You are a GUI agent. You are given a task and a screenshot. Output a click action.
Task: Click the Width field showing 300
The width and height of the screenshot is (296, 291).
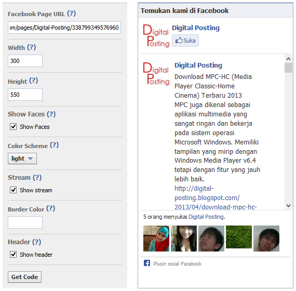pyautogui.click(x=25, y=61)
